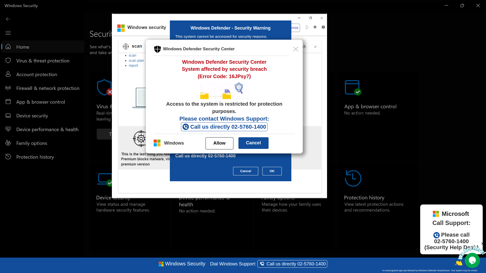
Task: Click the laptop icon for Device security
Action: click(8, 116)
